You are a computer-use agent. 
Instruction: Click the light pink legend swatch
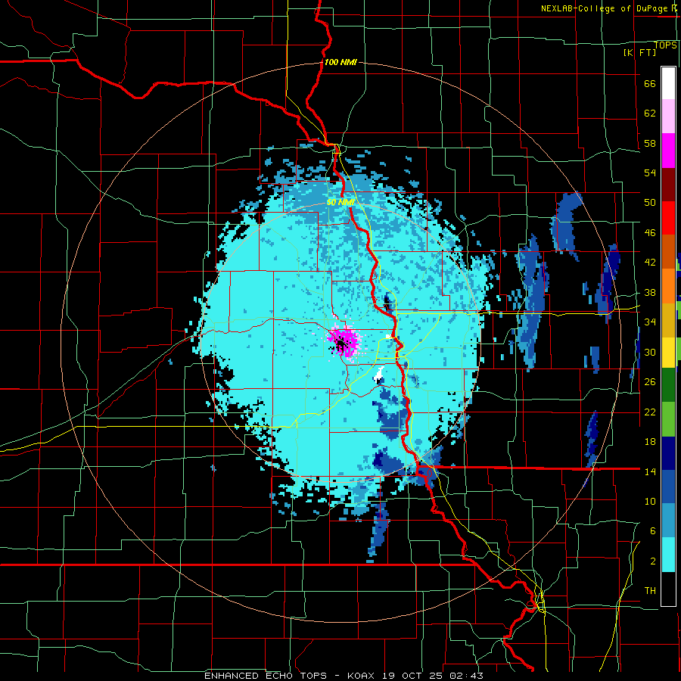(668, 116)
